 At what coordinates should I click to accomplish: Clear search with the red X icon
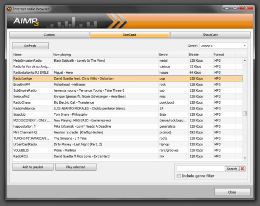click(x=242, y=169)
